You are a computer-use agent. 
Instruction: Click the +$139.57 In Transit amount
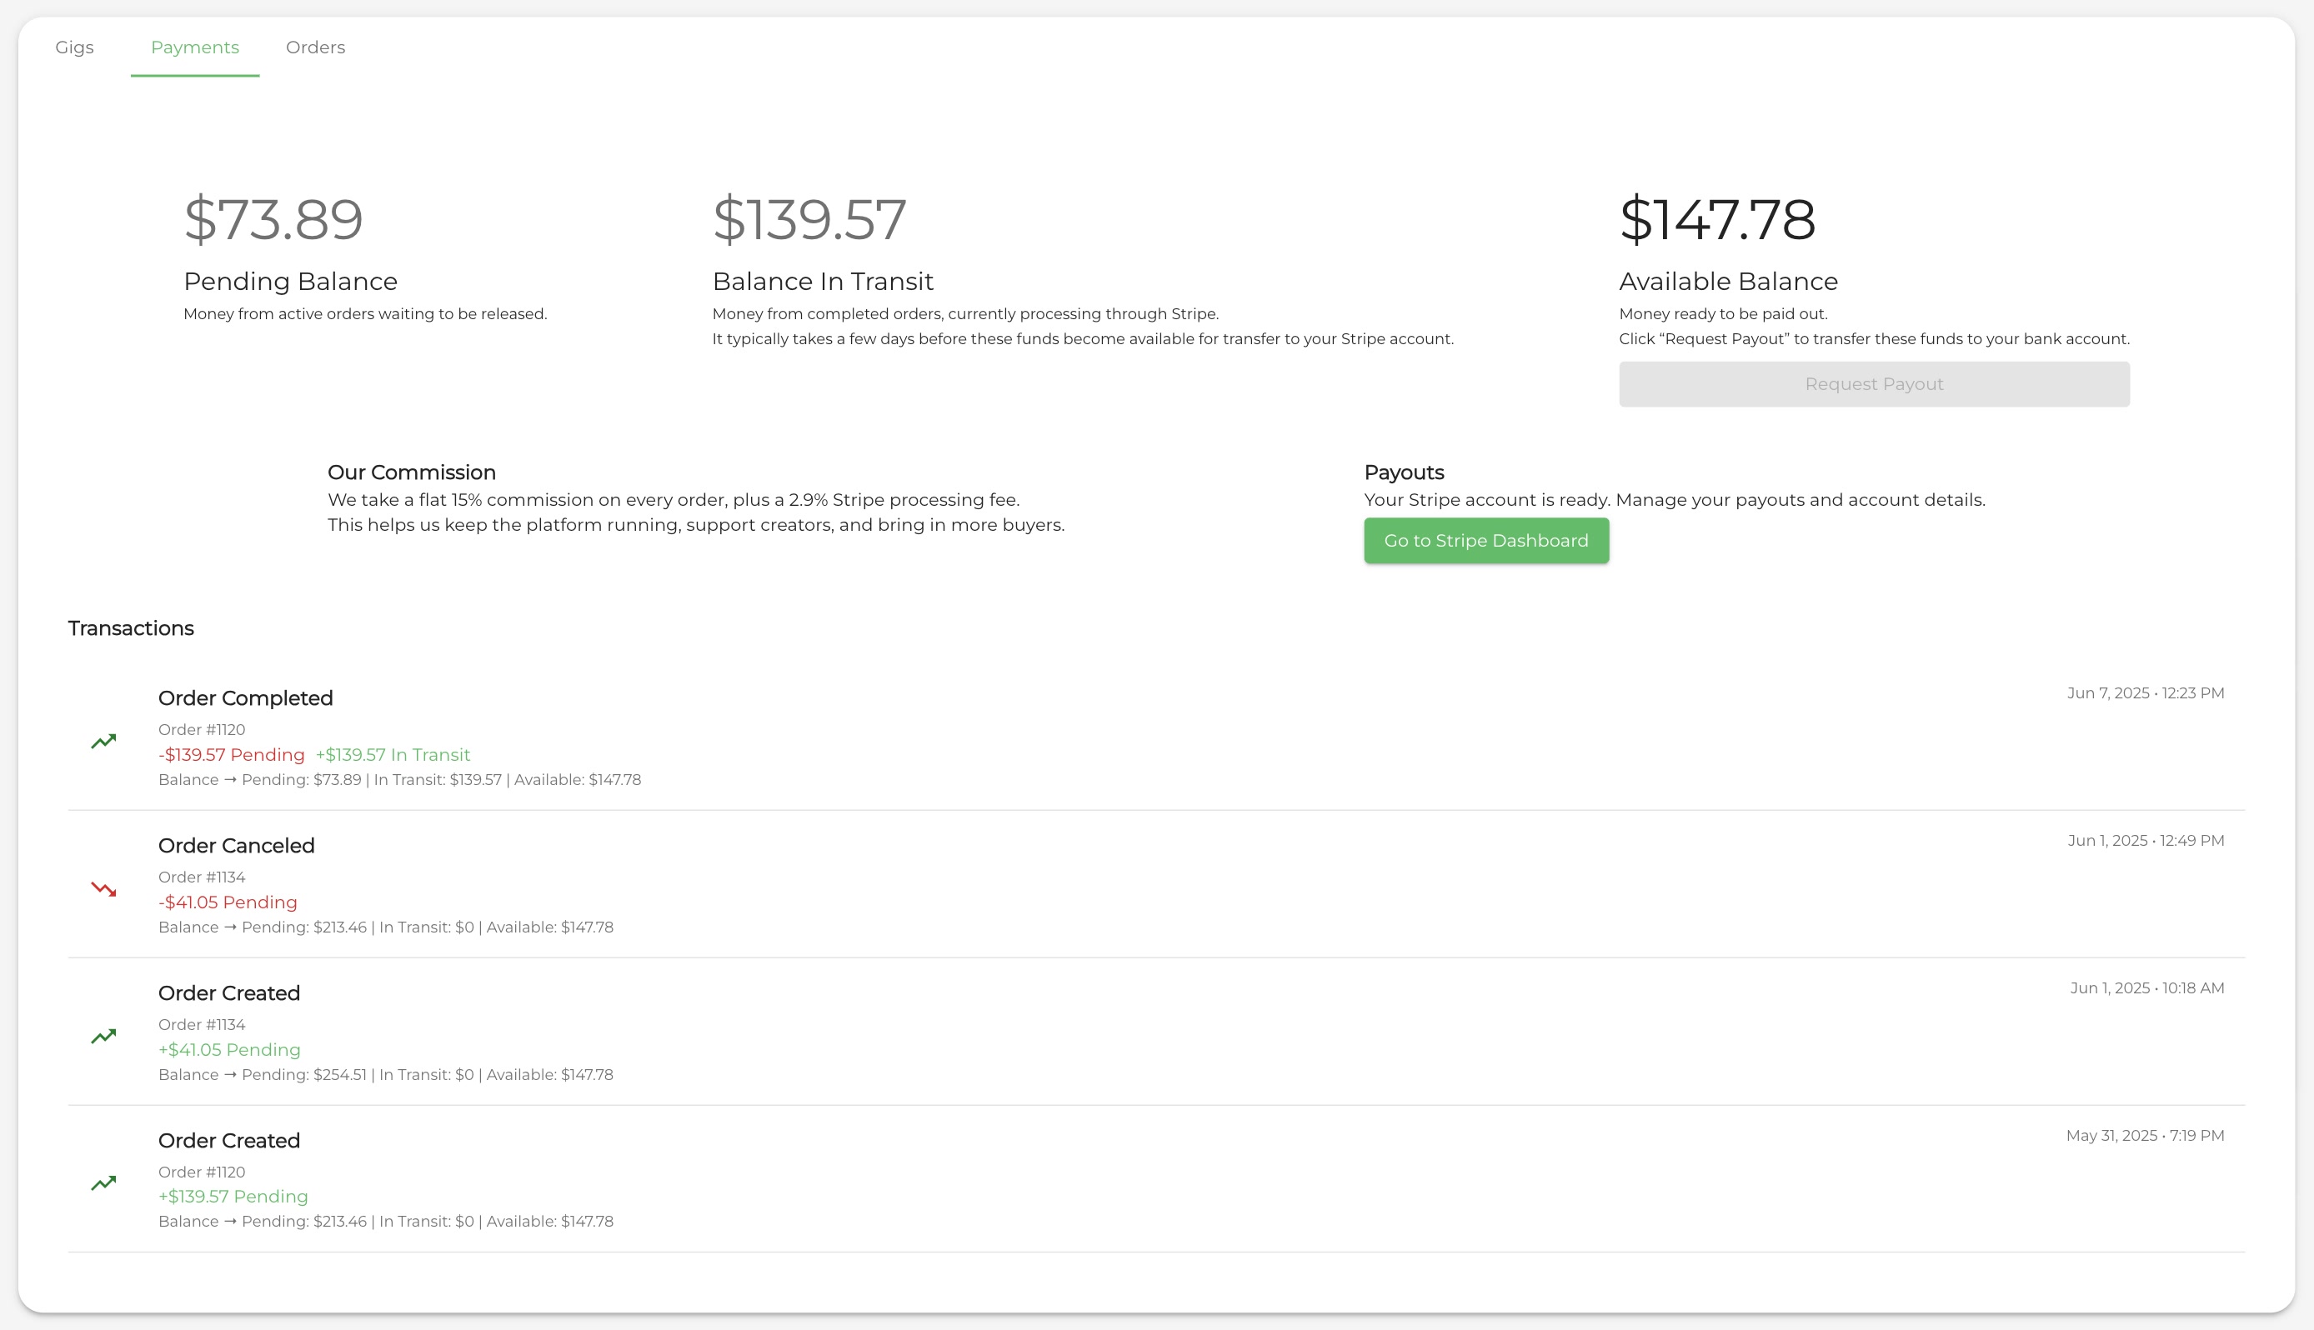(x=392, y=754)
